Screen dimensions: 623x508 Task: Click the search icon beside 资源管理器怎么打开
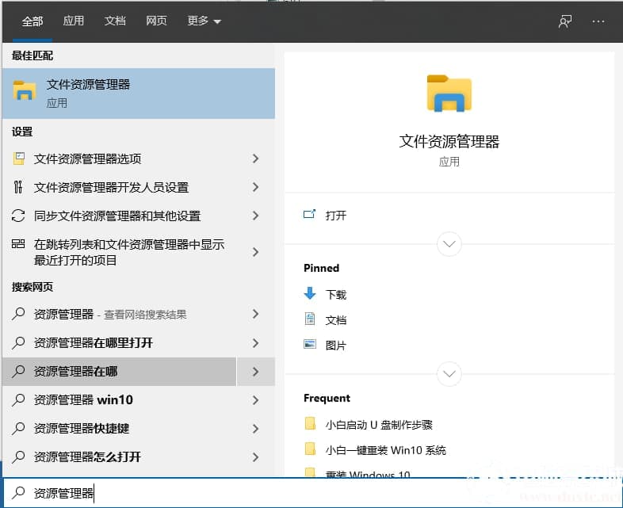coord(18,456)
